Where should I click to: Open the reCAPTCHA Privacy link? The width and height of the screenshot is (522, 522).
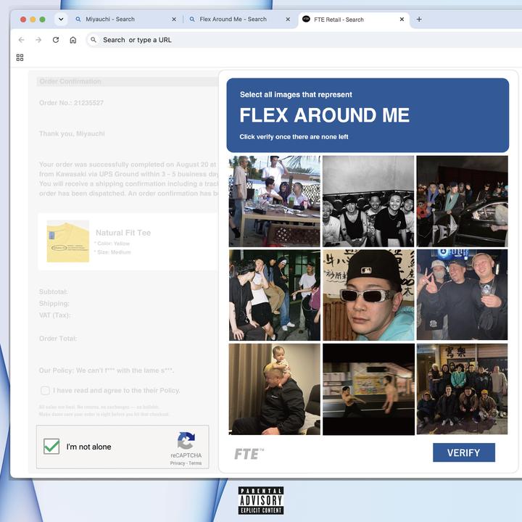pos(178,463)
